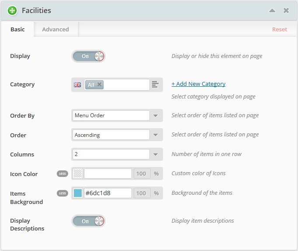Click the Facilities panel title text
Screen dimensions: 298x251
tap(37, 10)
